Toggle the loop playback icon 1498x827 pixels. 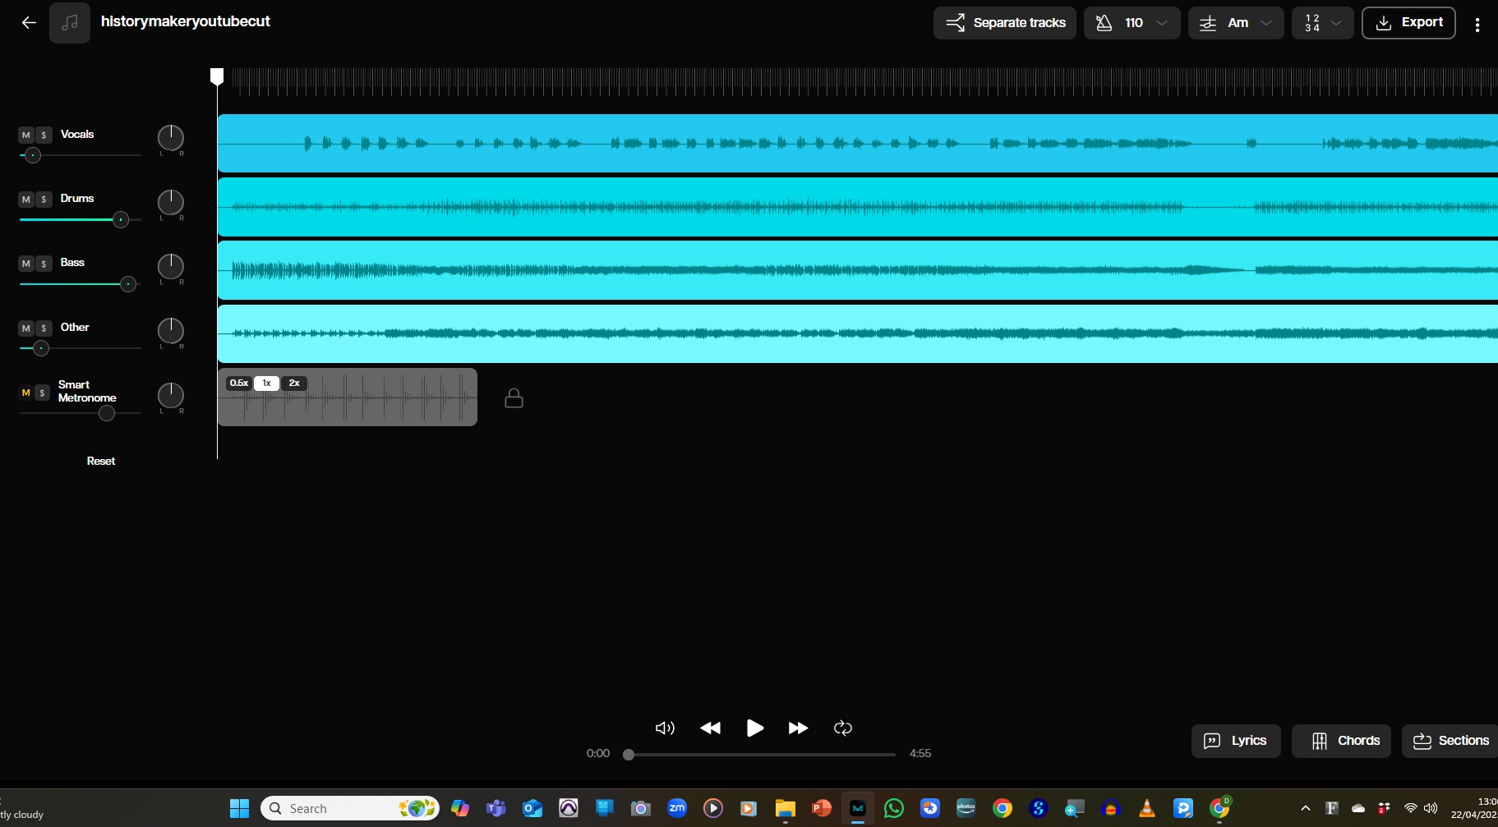pos(843,728)
